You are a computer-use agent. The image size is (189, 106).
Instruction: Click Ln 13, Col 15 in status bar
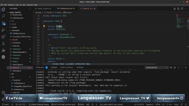139,105
